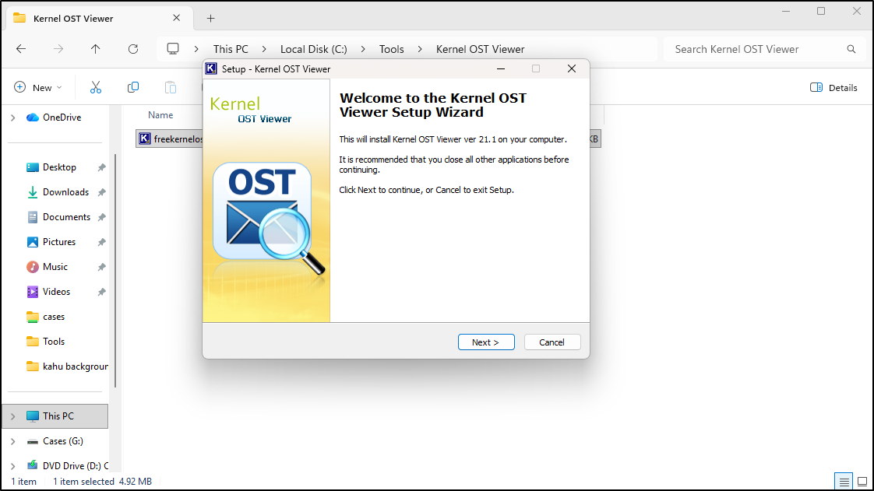Click Kernel OST Viewer breadcrumb
874x491 pixels.
coord(480,49)
